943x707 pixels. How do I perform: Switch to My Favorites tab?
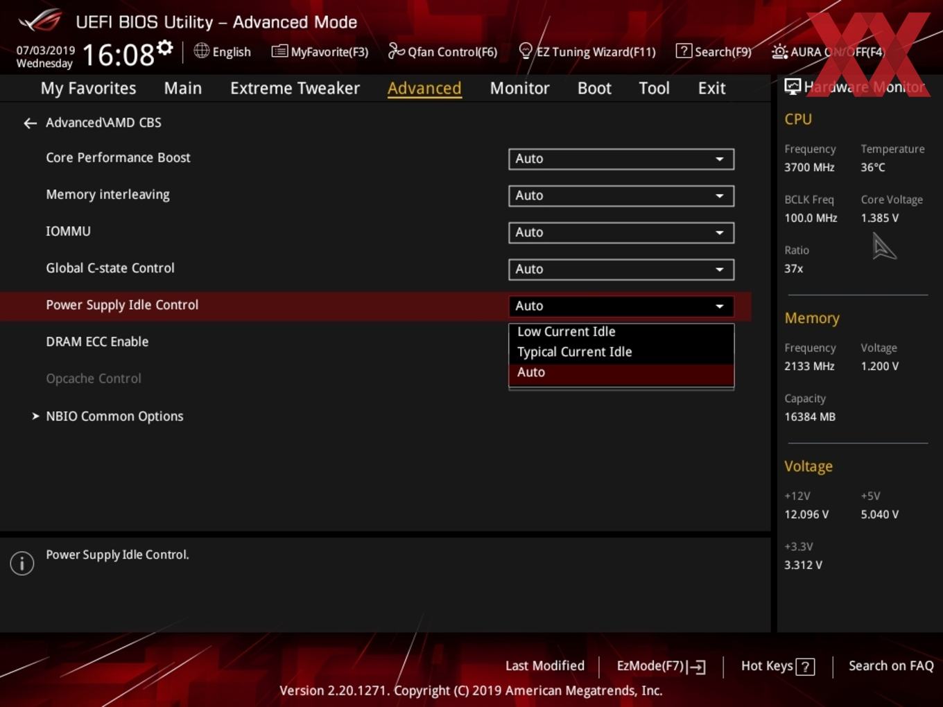(x=89, y=88)
